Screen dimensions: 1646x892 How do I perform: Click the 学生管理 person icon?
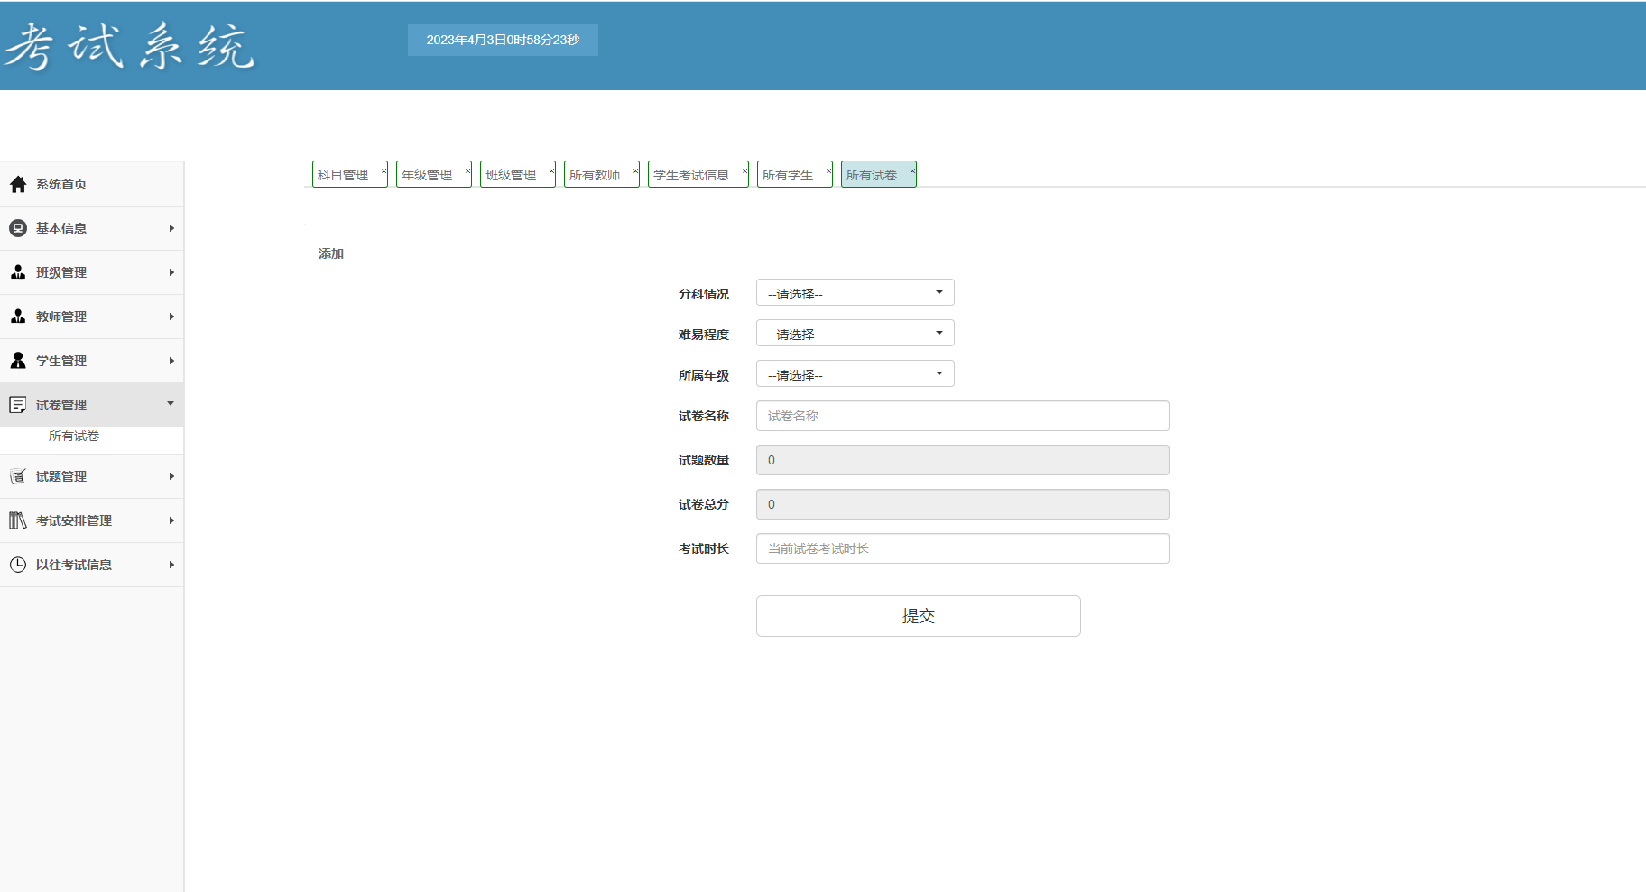[x=18, y=361]
